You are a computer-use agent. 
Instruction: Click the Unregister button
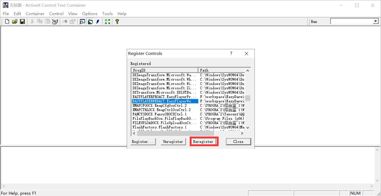pos(173,142)
